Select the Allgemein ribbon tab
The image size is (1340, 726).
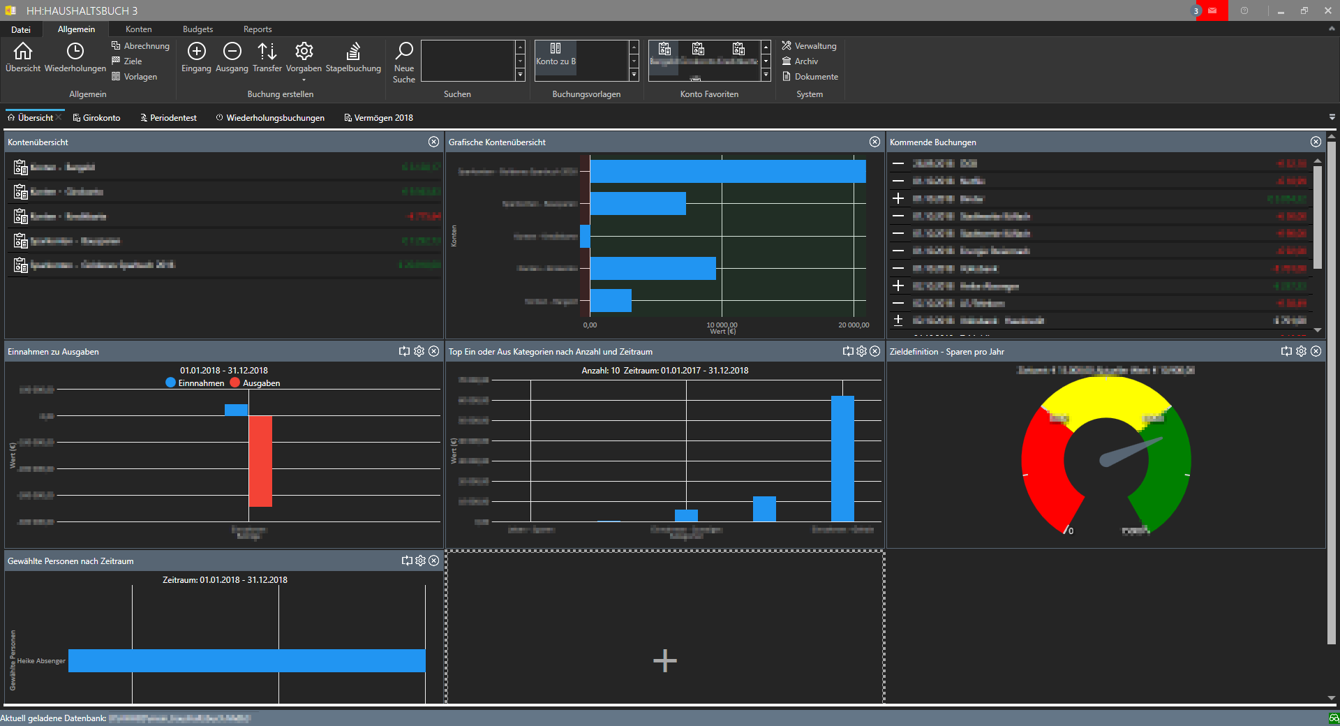[x=76, y=29]
